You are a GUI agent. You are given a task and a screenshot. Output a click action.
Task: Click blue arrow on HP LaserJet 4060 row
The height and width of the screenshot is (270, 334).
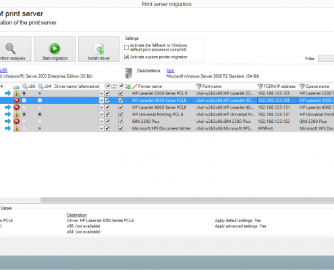click(7, 107)
